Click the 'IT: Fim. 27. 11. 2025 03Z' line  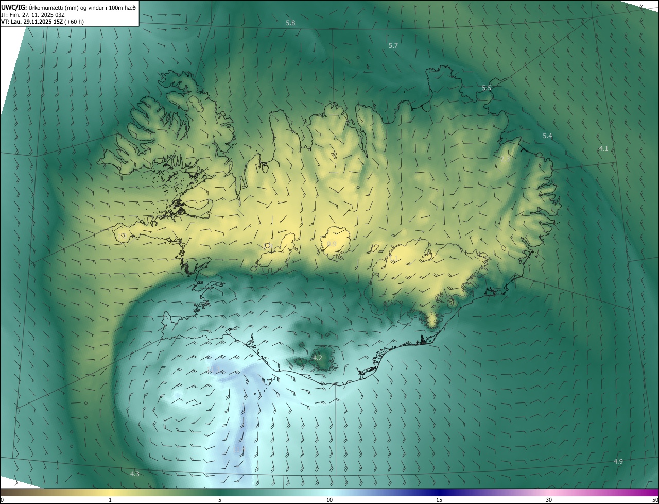(33, 14)
